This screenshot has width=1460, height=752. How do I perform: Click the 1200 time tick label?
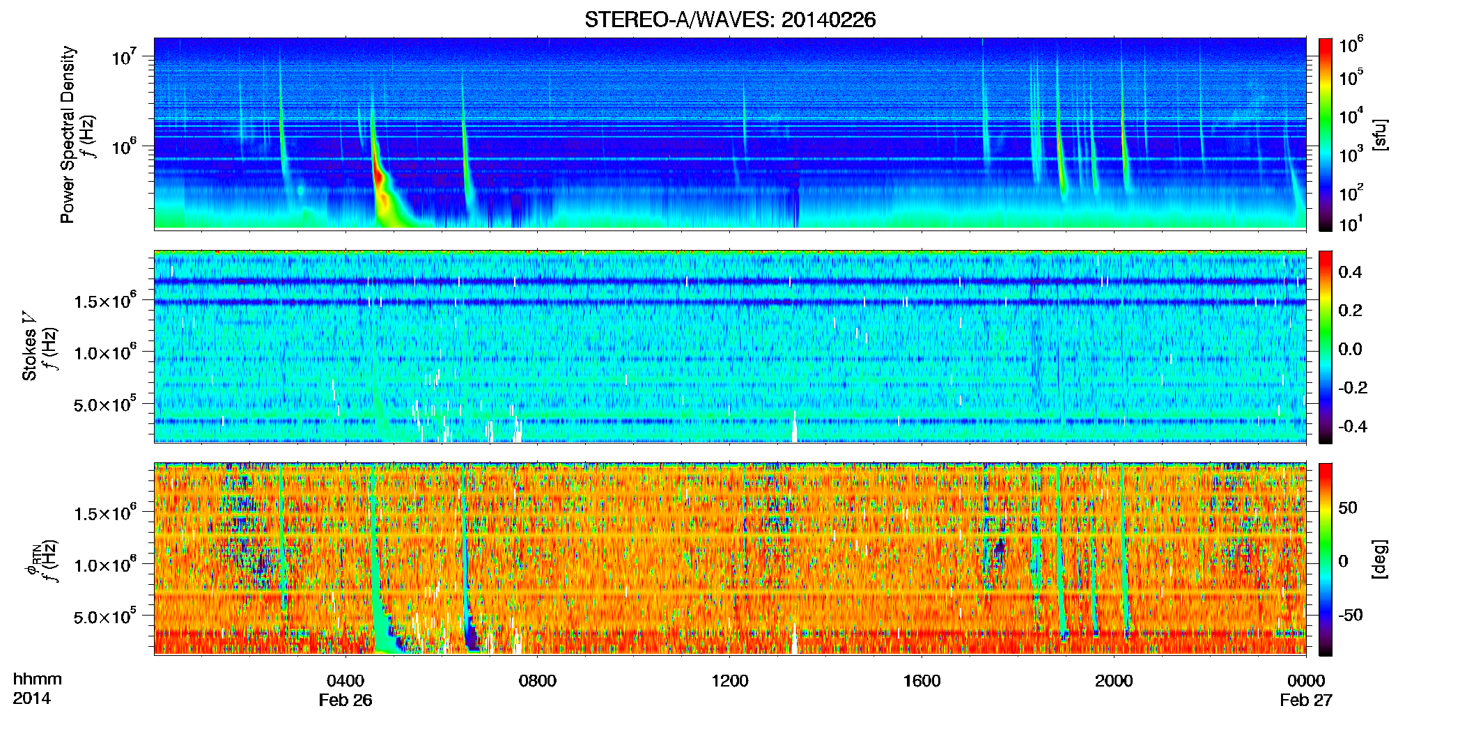point(730,681)
